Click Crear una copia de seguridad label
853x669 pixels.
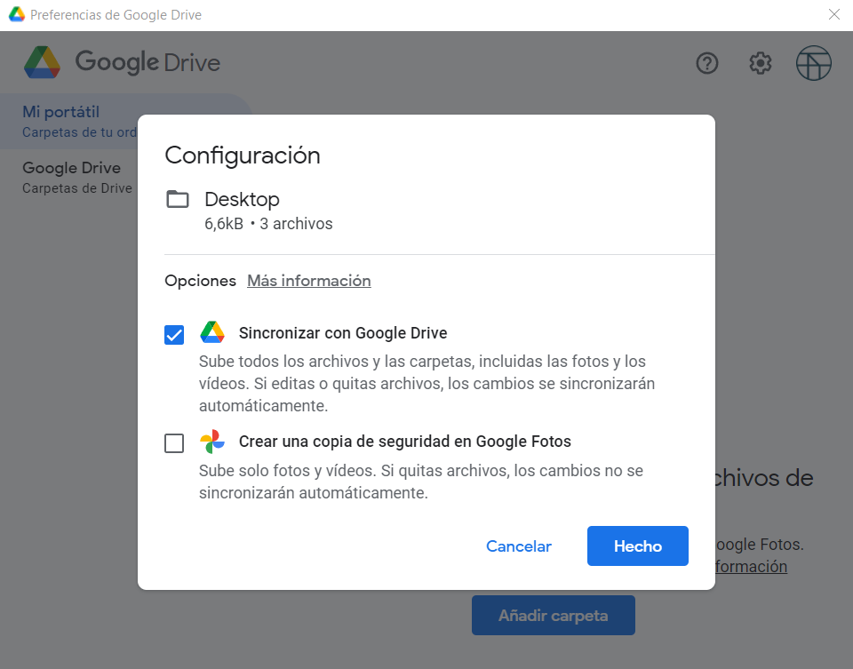pyautogui.click(x=405, y=441)
